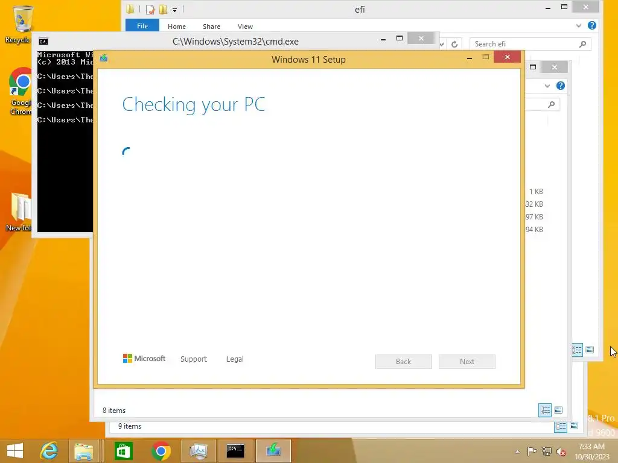Image resolution: width=618 pixels, height=463 pixels.
Task: Open Google Chrome desktop shortcut
Action: (20, 92)
